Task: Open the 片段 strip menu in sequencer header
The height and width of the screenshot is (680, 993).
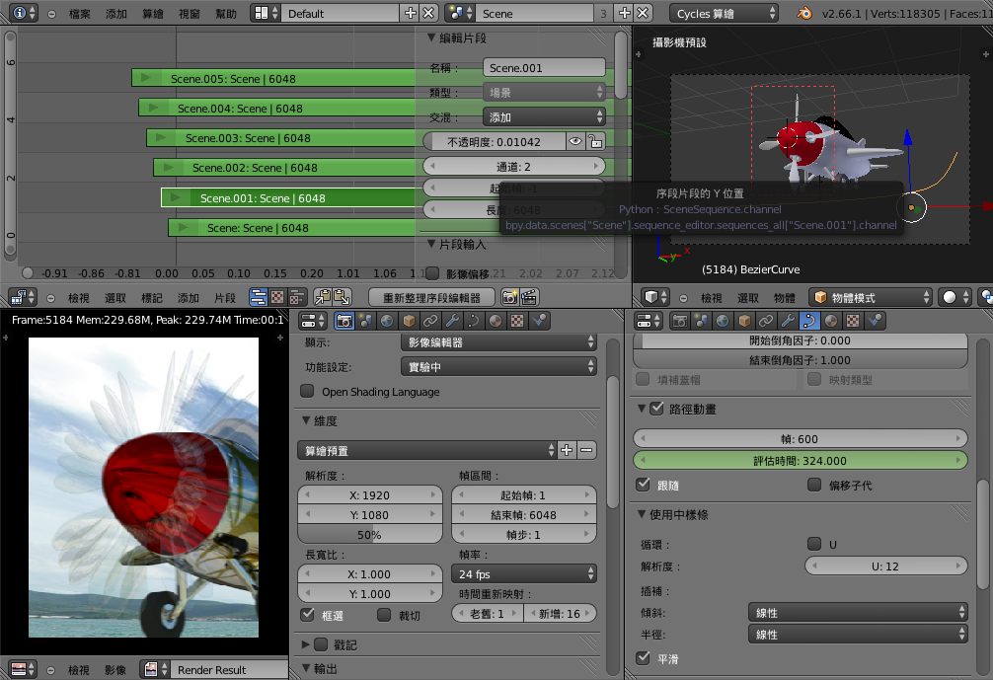Action: coord(225,298)
